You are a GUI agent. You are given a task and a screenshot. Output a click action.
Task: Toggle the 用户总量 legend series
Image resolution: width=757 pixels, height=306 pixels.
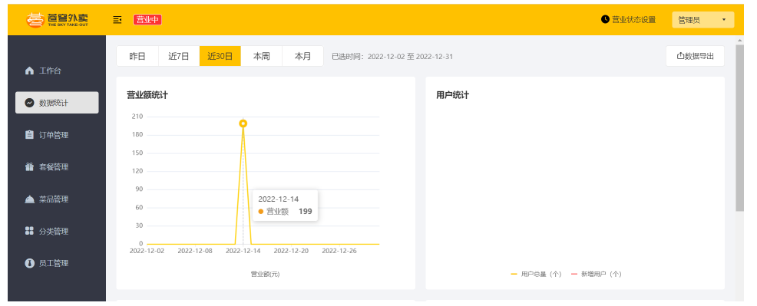[536, 274]
